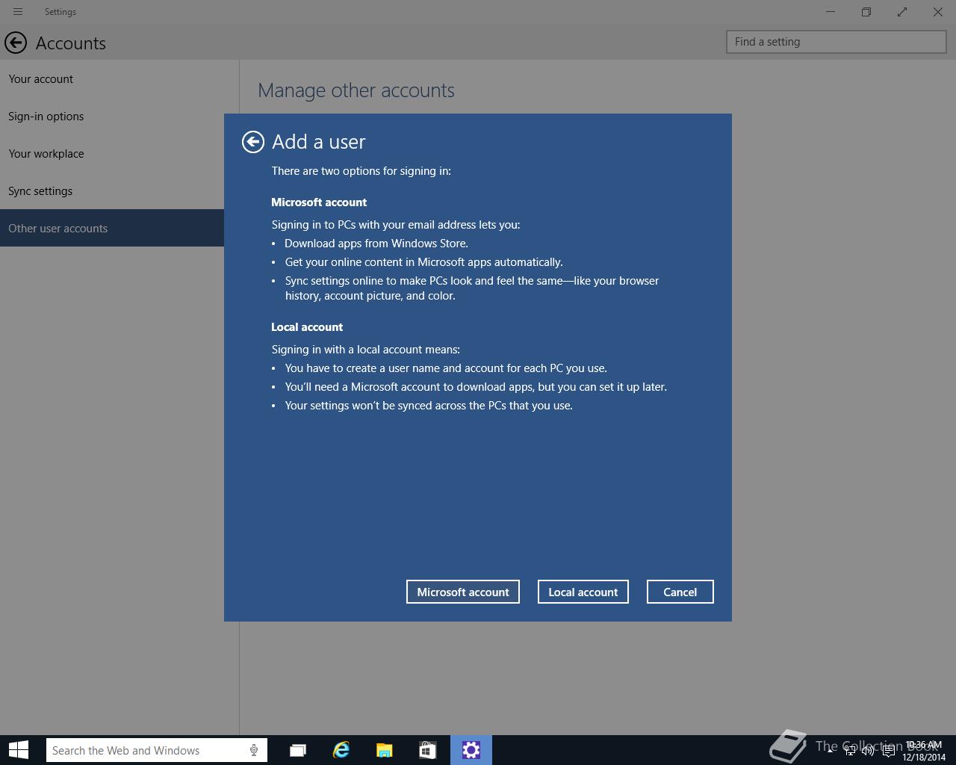The height and width of the screenshot is (765, 956).
Task: Select Other user accounts in the sidebar
Action: pyautogui.click(x=112, y=228)
